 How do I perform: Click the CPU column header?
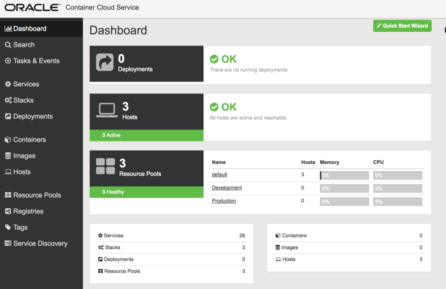378,162
